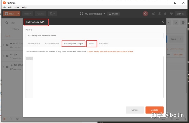Click the Update button

coord(154,110)
